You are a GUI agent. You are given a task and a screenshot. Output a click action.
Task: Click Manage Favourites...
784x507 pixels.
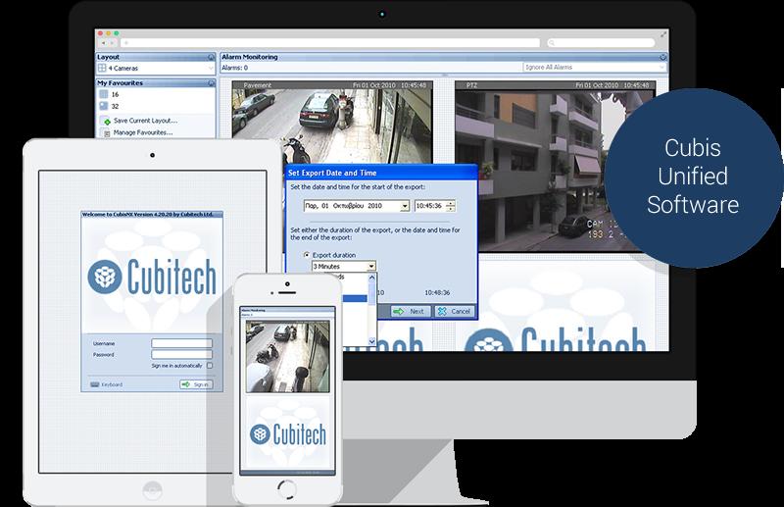(143, 132)
